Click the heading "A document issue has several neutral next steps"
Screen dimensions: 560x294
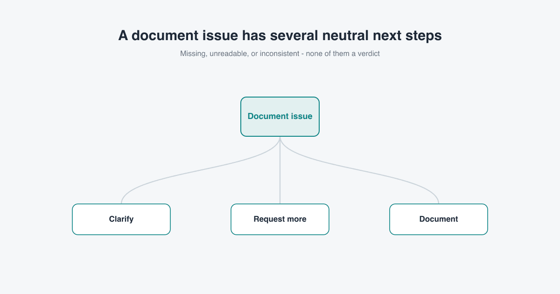[x=280, y=35]
